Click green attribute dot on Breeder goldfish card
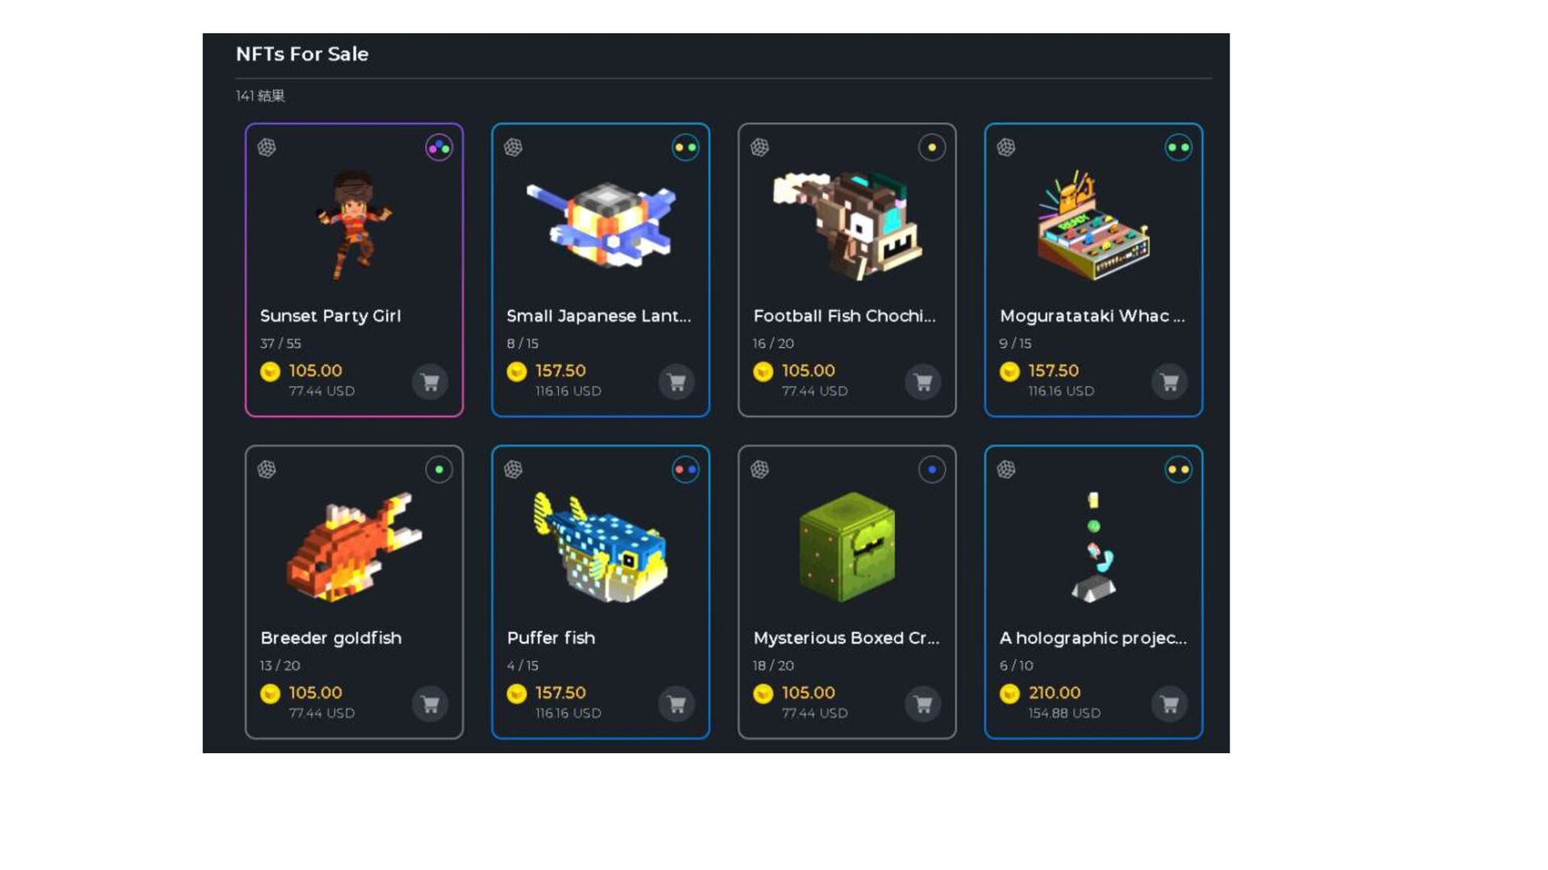 439,470
